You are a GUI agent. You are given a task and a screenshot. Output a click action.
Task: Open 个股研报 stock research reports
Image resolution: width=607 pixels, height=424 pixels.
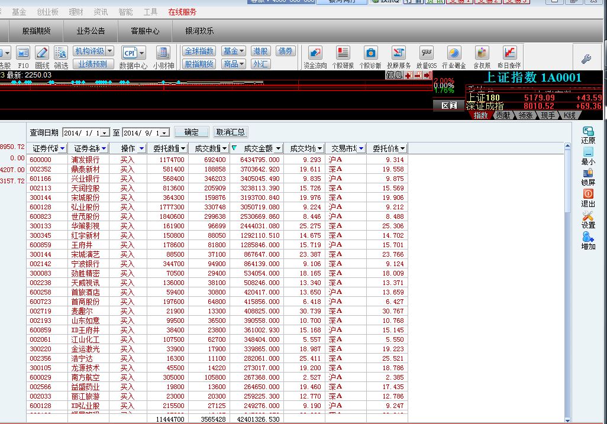[342, 54]
